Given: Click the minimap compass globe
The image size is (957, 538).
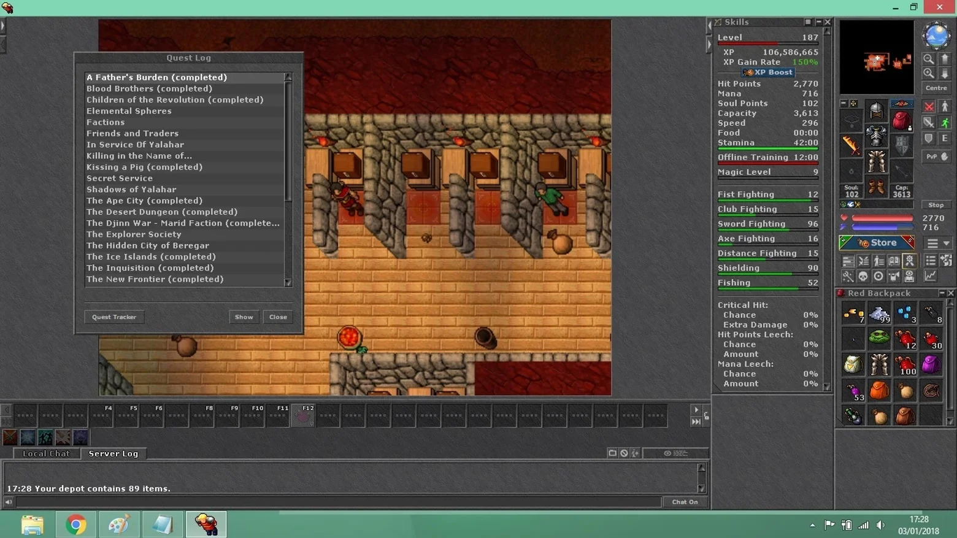Looking at the screenshot, I should pyautogui.click(x=936, y=36).
